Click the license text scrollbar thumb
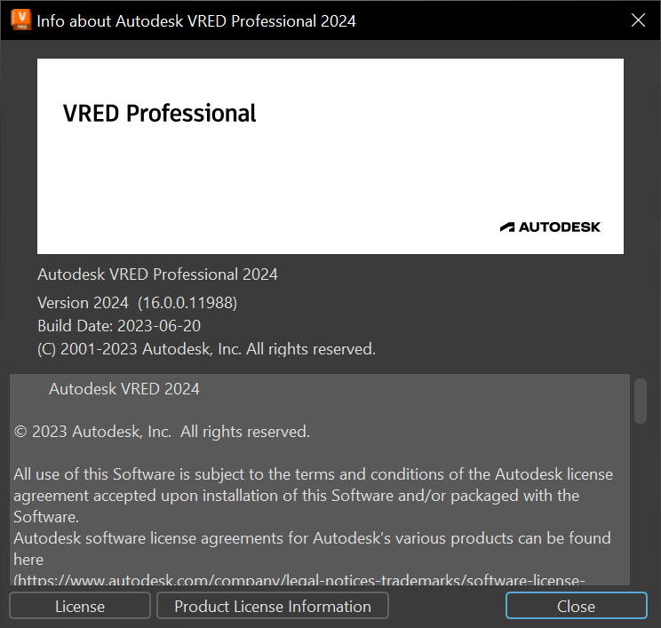661x628 pixels. click(x=641, y=401)
